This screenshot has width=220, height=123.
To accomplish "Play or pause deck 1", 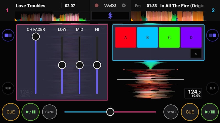I will pyautogui.click(x=31, y=112).
